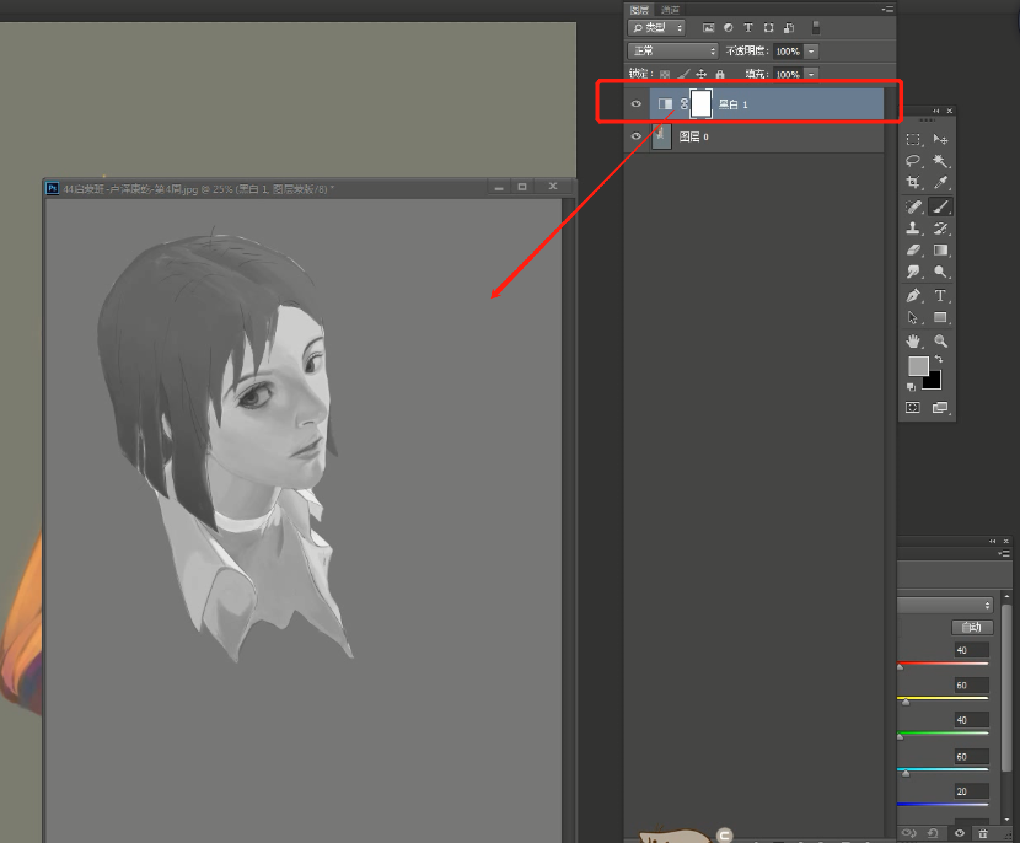Select the Pen tool

coord(913,296)
